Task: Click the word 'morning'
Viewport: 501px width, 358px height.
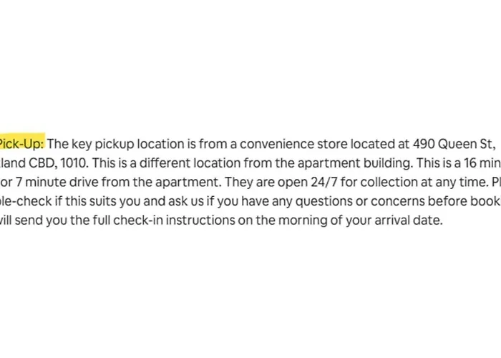Action: (x=303, y=221)
